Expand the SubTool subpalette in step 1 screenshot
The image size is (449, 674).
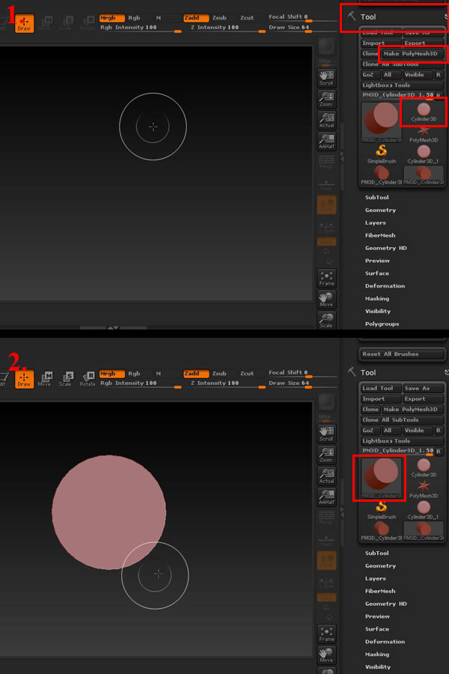(x=377, y=197)
